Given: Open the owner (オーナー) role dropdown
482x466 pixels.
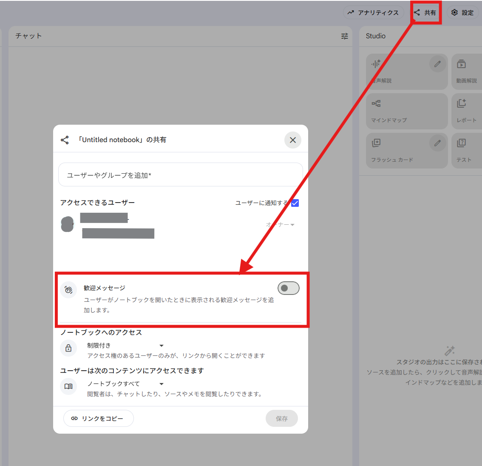Looking at the screenshot, I should (281, 225).
